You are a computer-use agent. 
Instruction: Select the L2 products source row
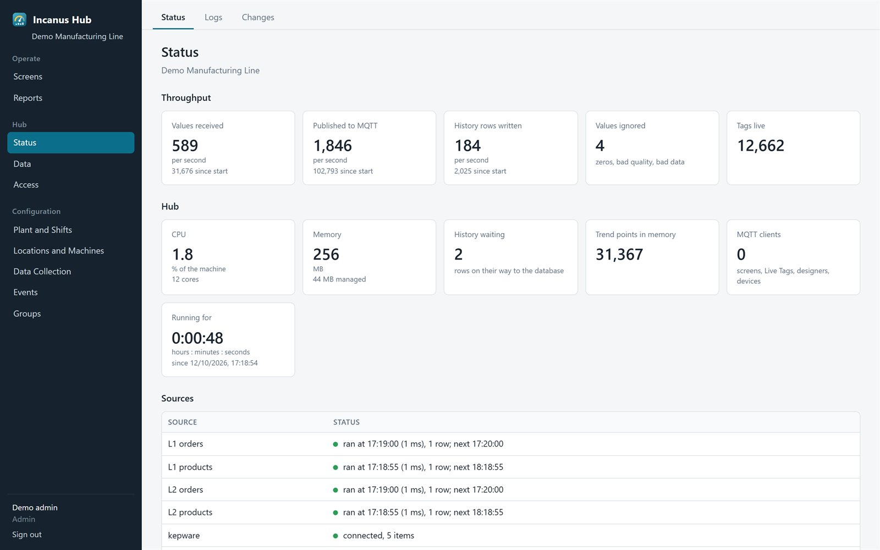(510, 512)
